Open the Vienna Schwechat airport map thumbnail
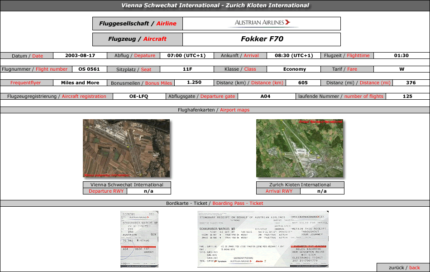430x272 pixels. click(126, 148)
